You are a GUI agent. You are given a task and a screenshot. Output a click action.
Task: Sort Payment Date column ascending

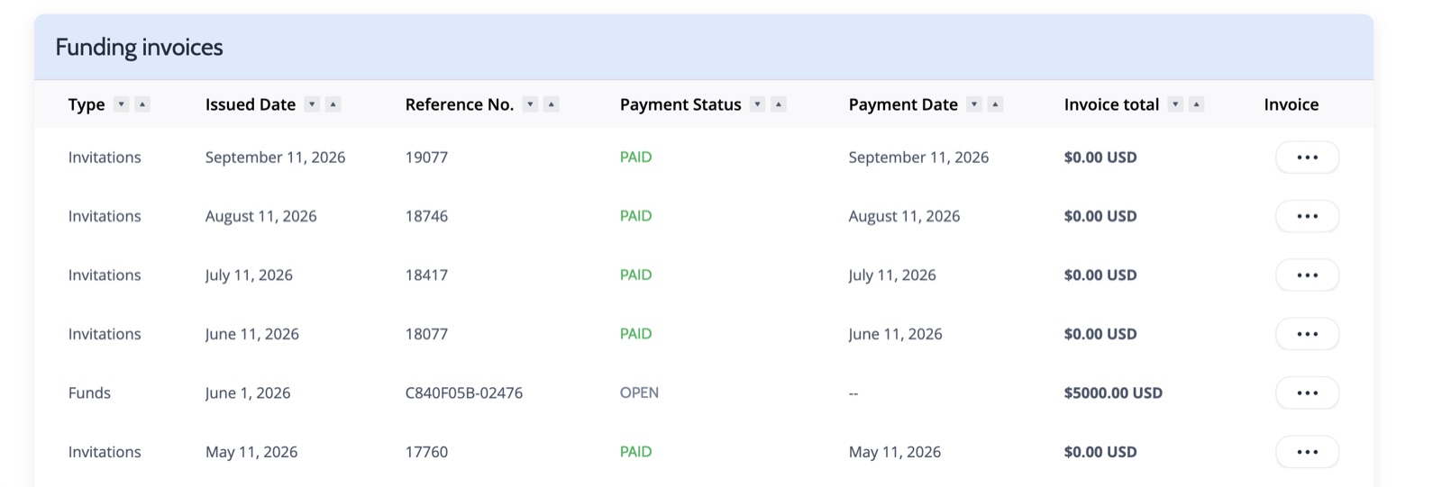[995, 104]
